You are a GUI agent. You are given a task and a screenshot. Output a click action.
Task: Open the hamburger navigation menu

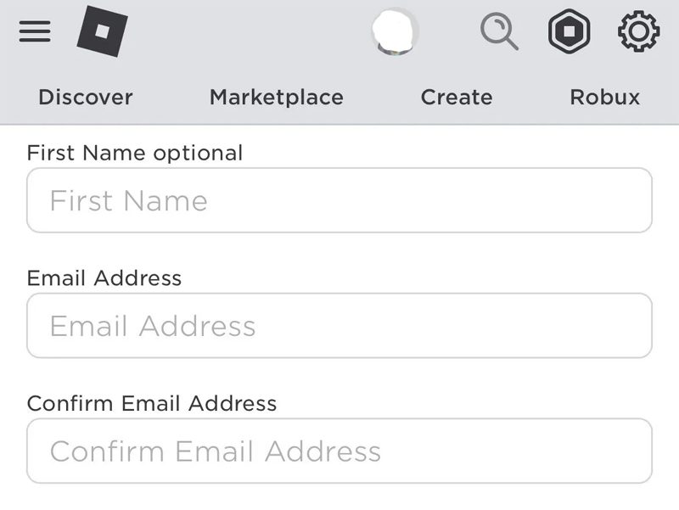point(34,32)
